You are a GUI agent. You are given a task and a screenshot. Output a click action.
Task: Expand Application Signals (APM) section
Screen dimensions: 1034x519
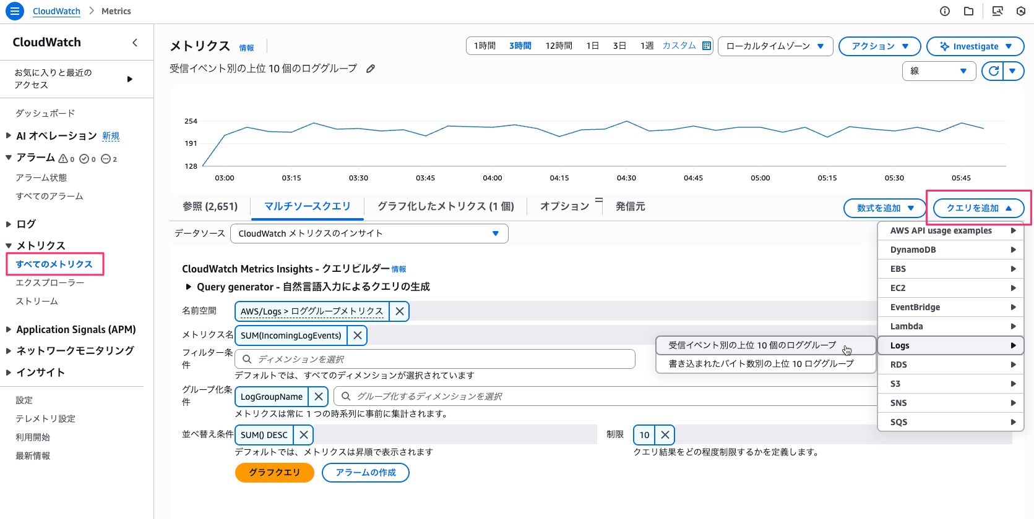point(9,329)
